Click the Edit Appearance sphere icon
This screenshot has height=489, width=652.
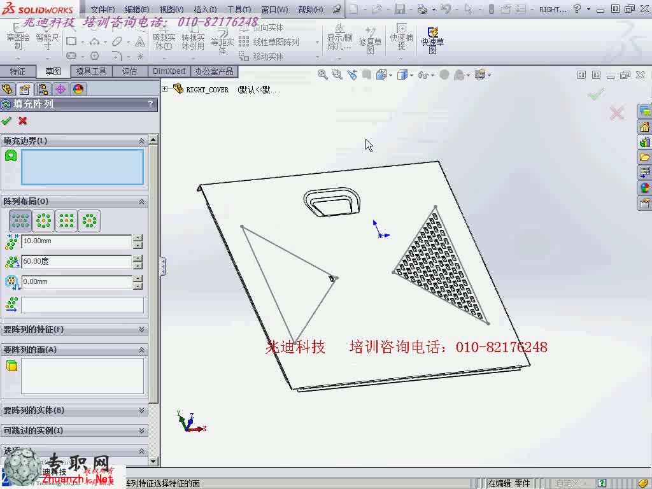444,74
